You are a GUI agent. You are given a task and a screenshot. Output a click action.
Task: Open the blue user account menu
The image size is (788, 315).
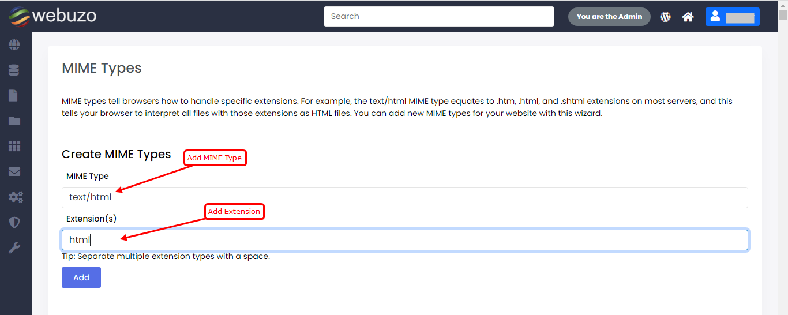[732, 17]
